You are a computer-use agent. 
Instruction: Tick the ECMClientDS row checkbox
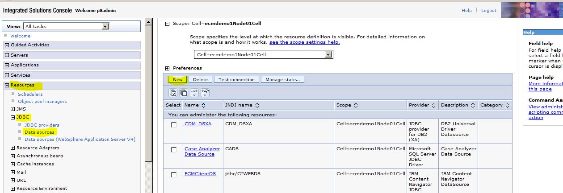(x=174, y=175)
